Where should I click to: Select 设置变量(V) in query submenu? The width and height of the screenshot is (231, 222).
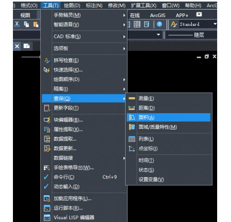tap(169, 179)
